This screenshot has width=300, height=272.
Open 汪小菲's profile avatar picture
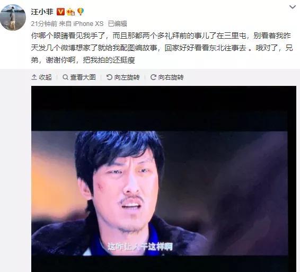pyautogui.click(x=13, y=17)
